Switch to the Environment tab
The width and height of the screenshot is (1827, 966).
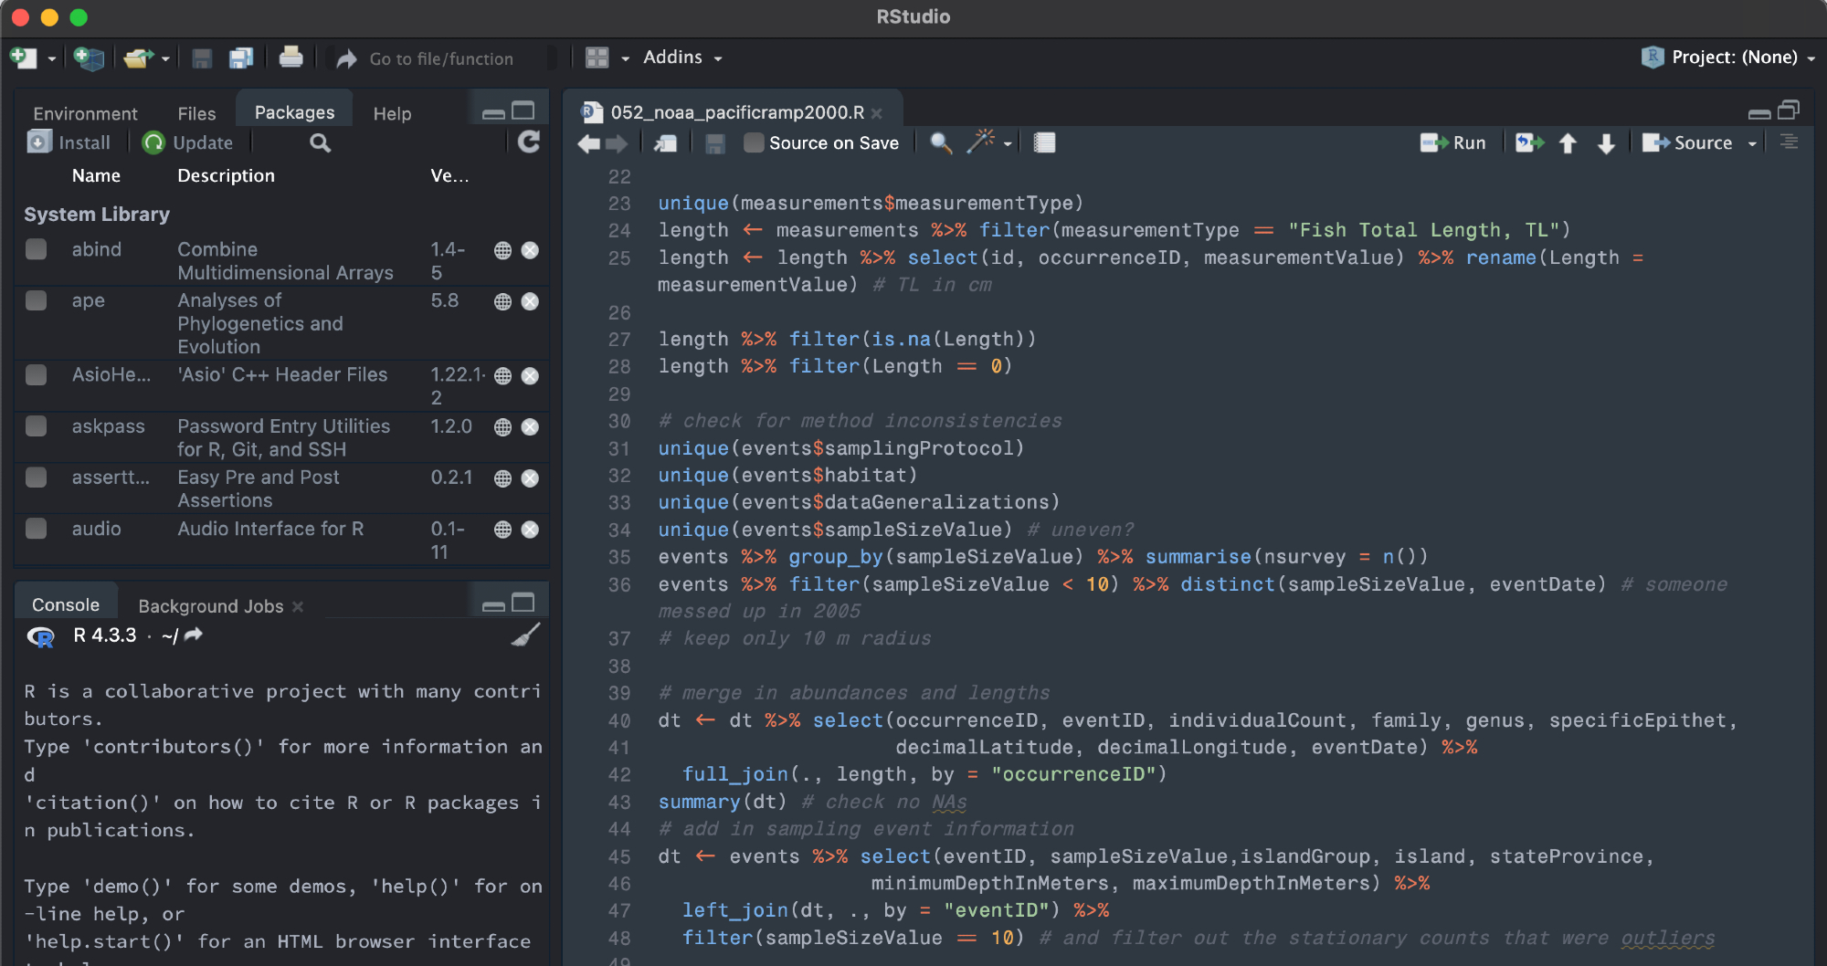click(85, 113)
